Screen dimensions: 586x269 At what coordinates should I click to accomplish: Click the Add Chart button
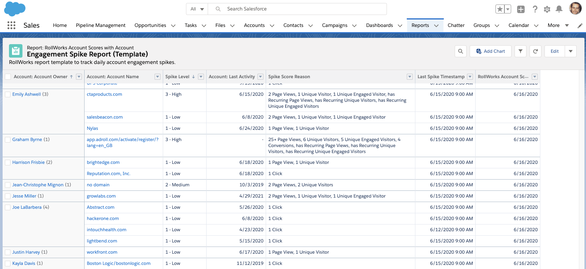pos(491,51)
